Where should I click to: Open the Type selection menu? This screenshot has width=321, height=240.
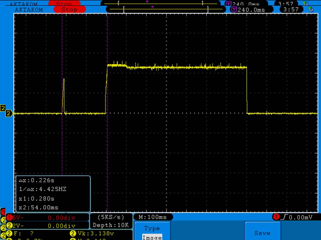[152, 228]
